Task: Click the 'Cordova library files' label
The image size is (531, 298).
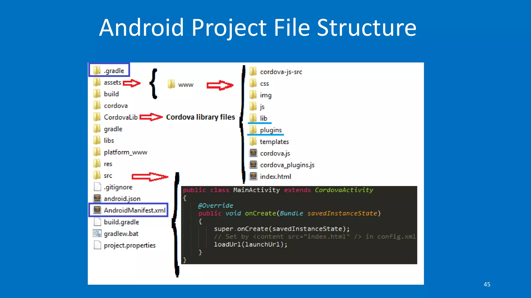Action: click(x=200, y=117)
